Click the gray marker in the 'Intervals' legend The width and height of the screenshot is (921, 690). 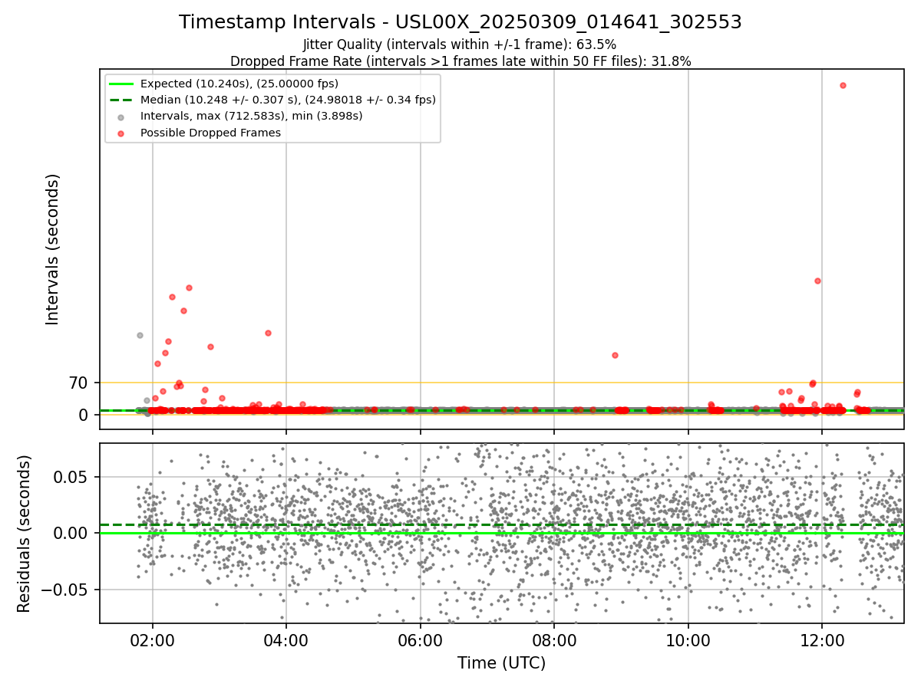122,117
